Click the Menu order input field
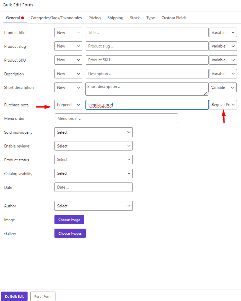This screenshot has height=301, width=241. click(x=116, y=118)
